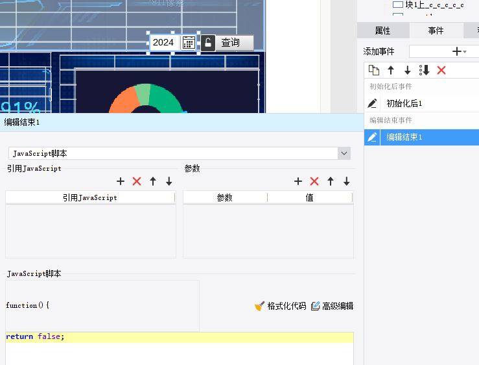Move selected 参数 row down

tap(347, 181)
